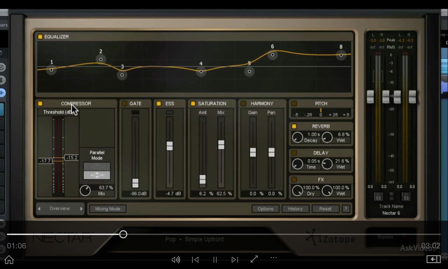Click the leftmost output meter fader handle
448x269 pixels.
point(370,97)
